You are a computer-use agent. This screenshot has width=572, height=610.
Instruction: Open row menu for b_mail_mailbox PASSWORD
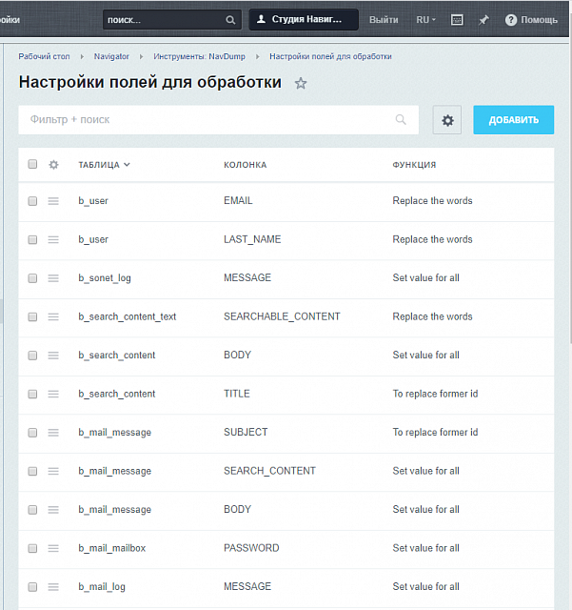53,548
